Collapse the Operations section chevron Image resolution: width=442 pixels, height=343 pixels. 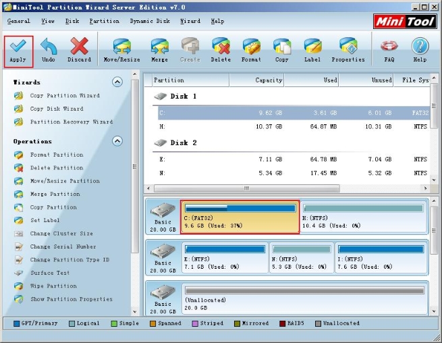pos(117,141)
